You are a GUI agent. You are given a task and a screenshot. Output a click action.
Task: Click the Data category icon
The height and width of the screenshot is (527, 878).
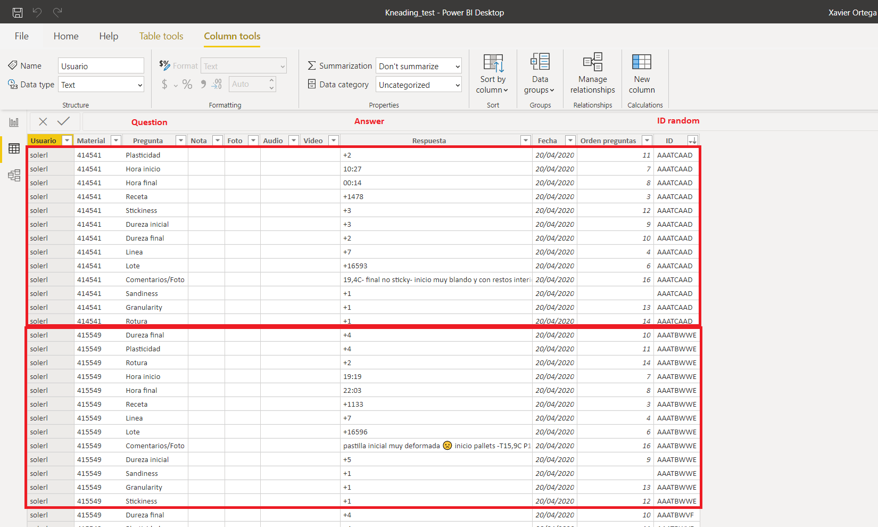pos(312,84)
